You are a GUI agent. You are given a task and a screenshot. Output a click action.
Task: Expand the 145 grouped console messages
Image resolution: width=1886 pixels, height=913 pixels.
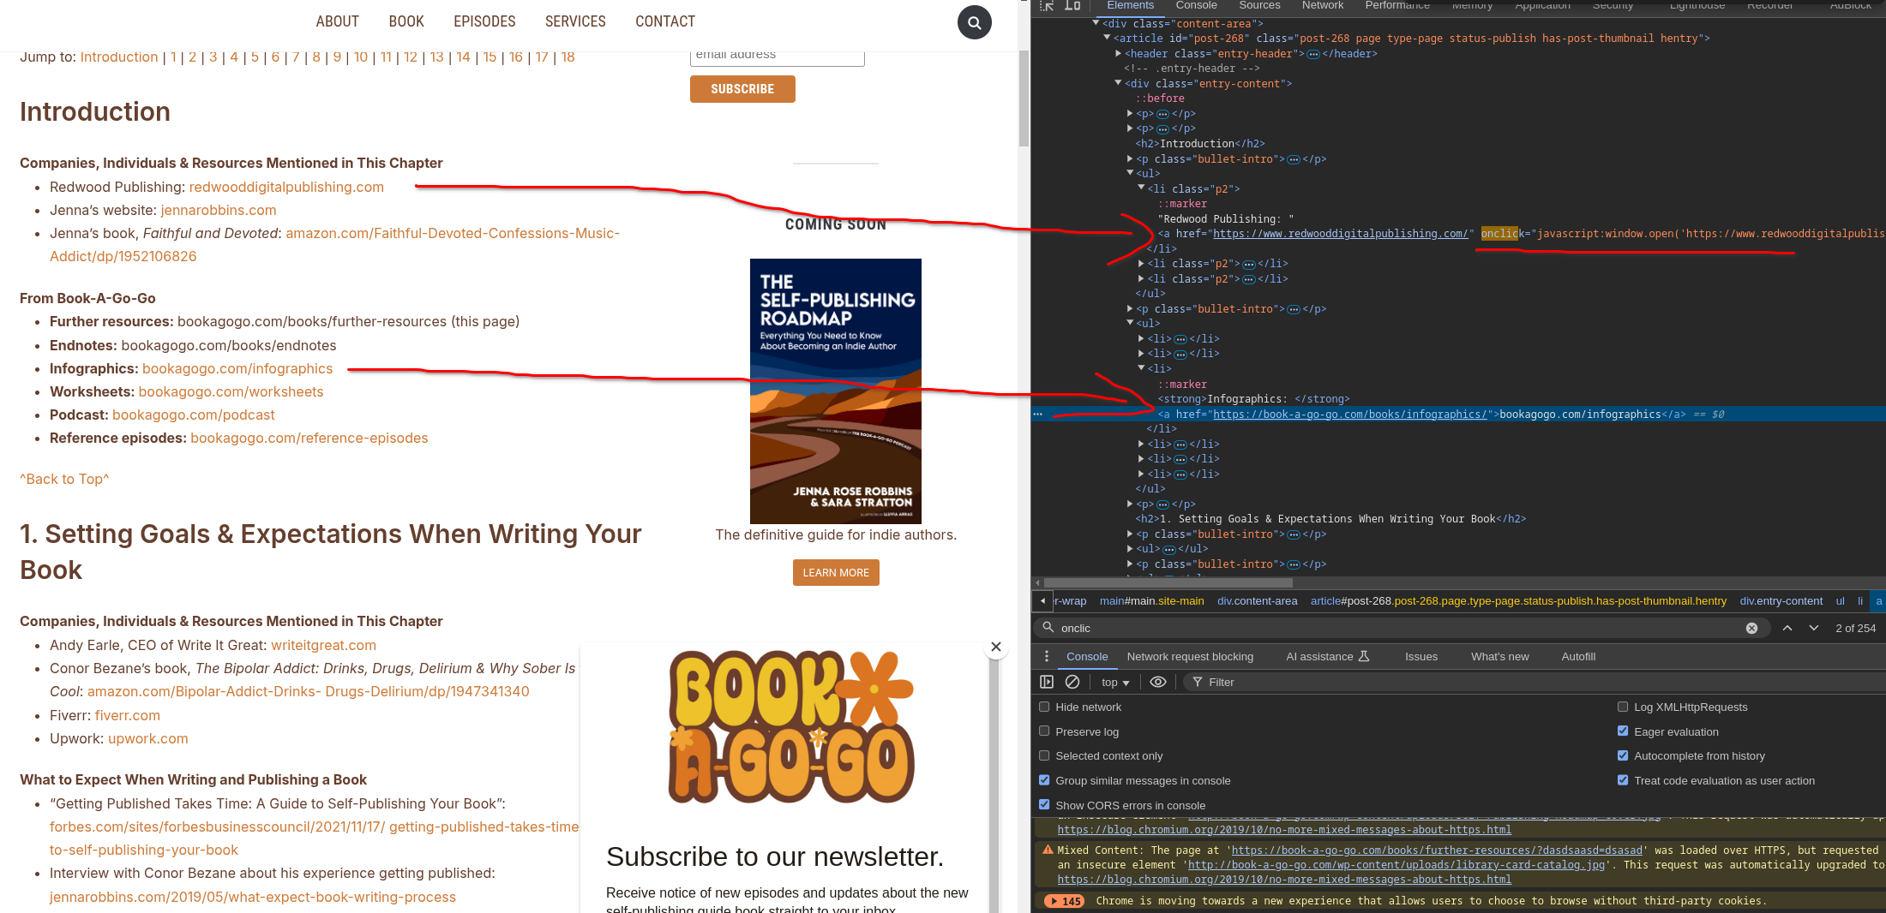(1065, 901)
